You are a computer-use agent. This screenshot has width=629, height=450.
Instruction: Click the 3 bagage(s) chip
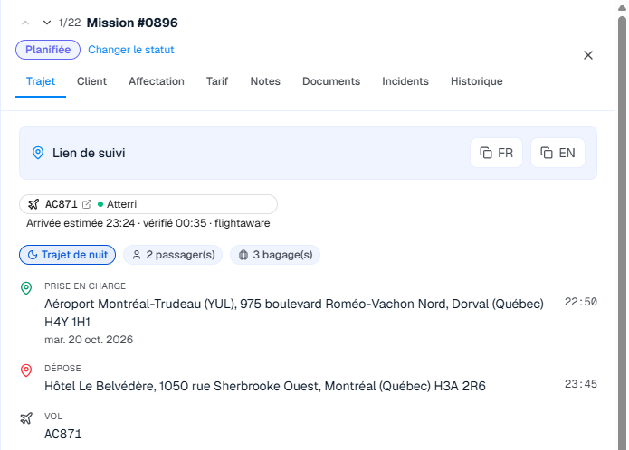click(275, 255)
